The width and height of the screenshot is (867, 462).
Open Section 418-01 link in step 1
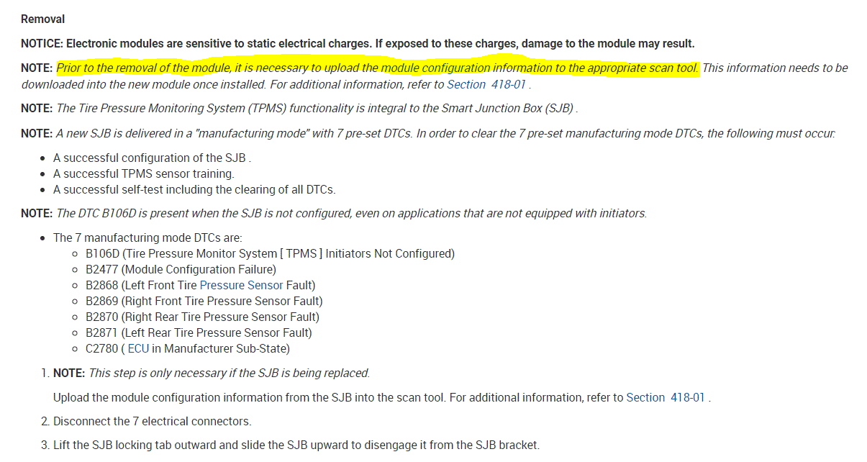click(x=666, y=397)
